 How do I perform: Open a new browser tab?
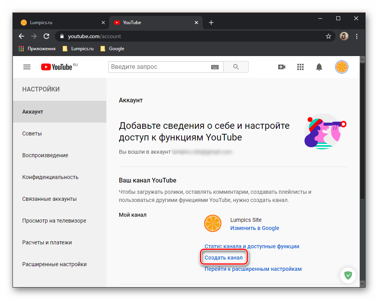211,23
